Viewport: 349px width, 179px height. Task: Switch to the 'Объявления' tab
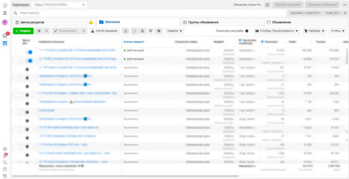(281, 22)
